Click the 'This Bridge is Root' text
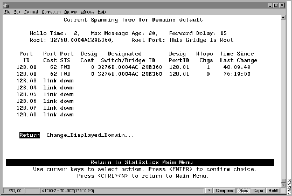292x196 pixels. (x=201, y=40)
